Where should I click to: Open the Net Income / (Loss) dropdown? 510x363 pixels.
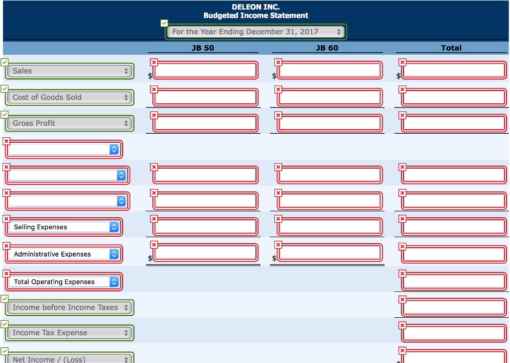click(x=70, y=359)
